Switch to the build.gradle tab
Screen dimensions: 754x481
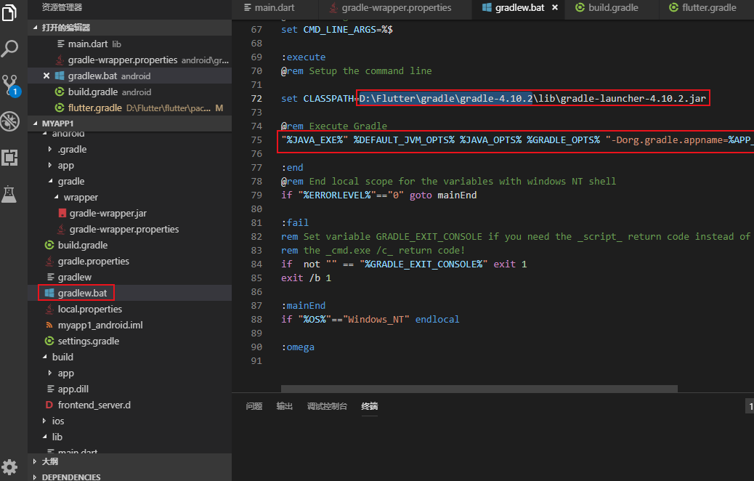point(613,8)
